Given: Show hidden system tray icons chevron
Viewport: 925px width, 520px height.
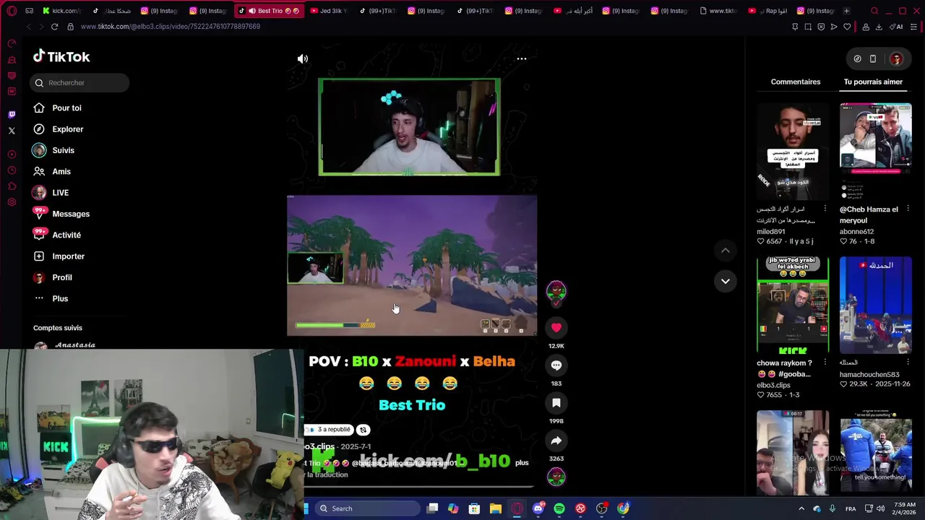Looking at the screenshot, I should 801,508.
